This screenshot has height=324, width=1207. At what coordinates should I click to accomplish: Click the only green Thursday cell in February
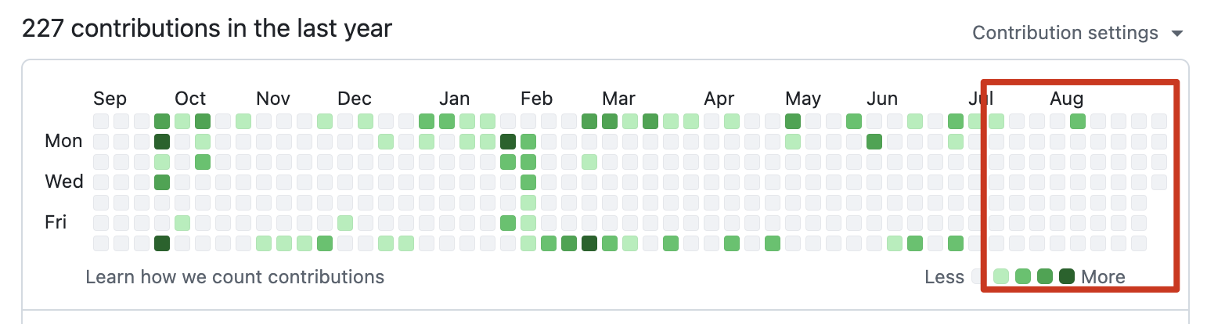528,203
